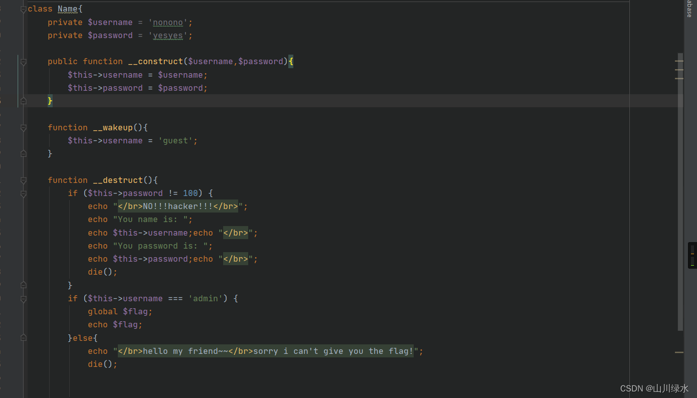Click die(); below the password echo line
The height and width of the screenshot is (398, 697).
(103, 272)
